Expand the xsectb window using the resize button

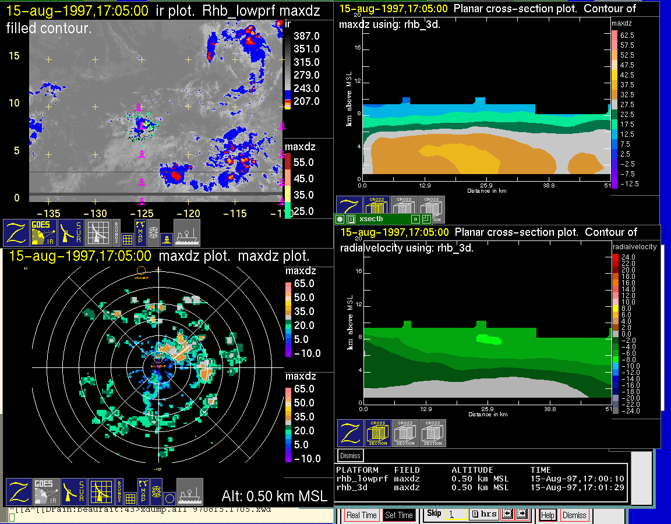pyautogui.click(x=426, y=219)
